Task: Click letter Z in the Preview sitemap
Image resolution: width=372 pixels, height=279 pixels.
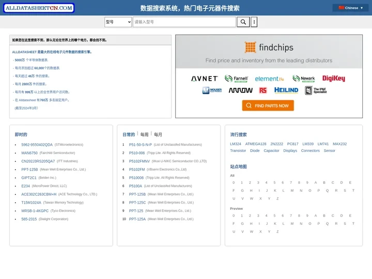Action: tap(277, 232)
